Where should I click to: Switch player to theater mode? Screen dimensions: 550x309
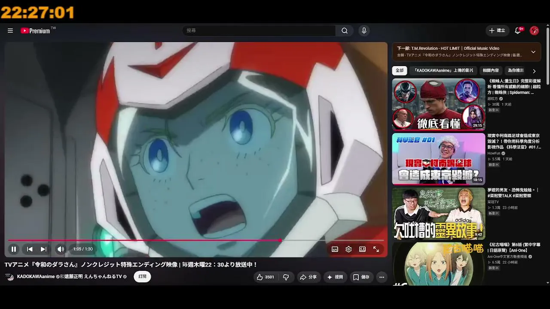362,249
